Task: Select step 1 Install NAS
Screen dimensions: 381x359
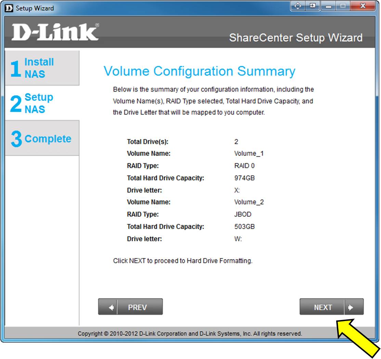Action: pos(42,68)
